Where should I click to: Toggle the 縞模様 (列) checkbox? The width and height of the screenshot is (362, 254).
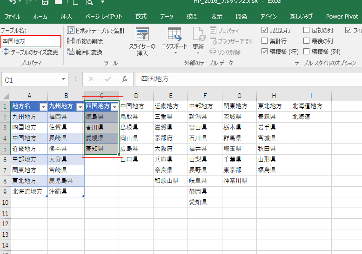point(307,52)
